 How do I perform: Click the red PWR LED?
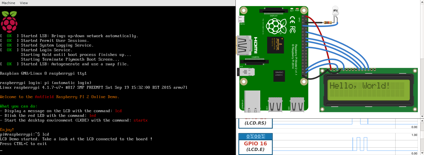click(x=297, y=9)
